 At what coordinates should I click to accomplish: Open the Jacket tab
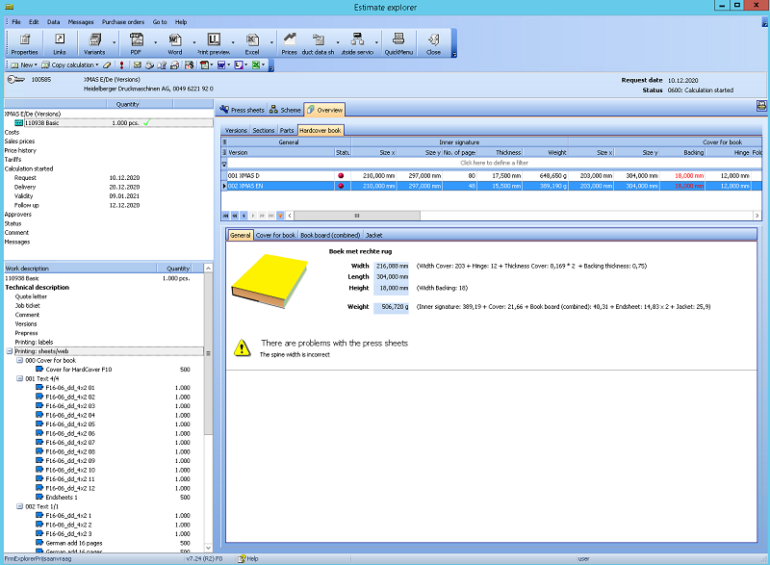[373, 235]
